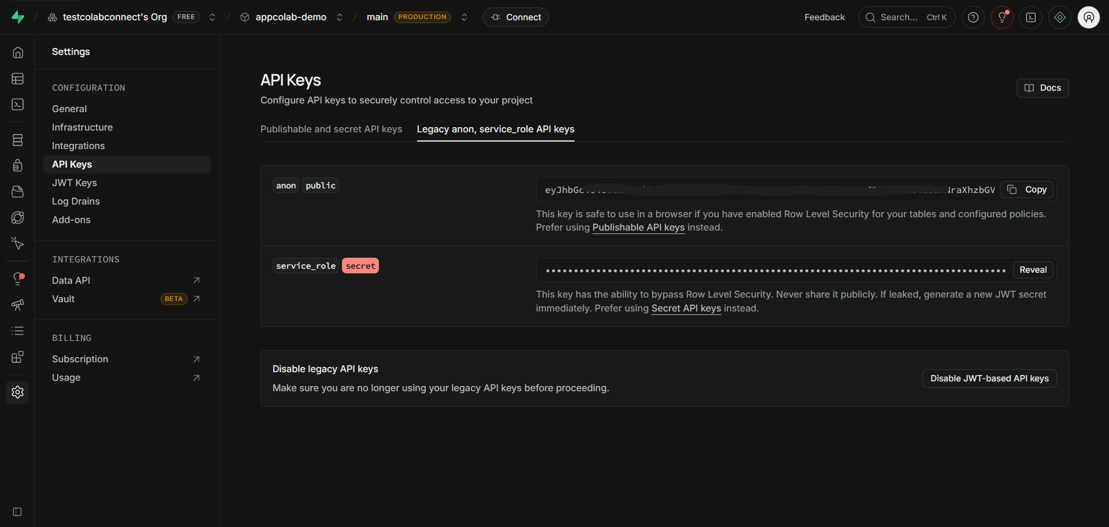Switch to Publishable and secret API keys tab

tap(331, 129)
